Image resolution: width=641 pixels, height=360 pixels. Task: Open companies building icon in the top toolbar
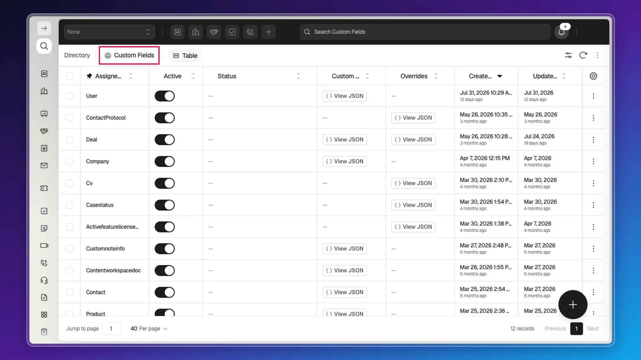tap(196, 32)
